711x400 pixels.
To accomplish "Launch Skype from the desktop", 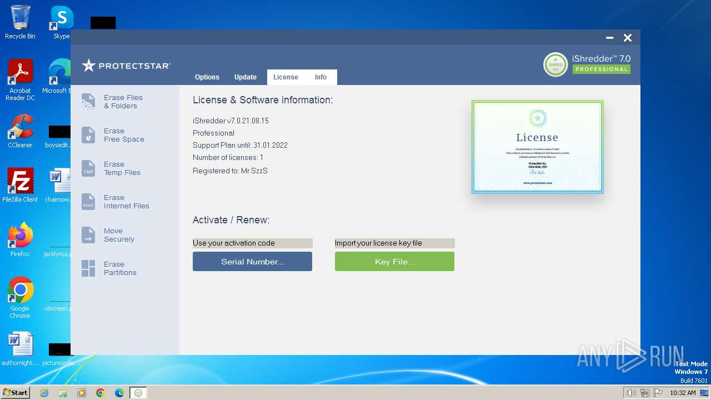I will pyautogui.click(x=61, y=22).
